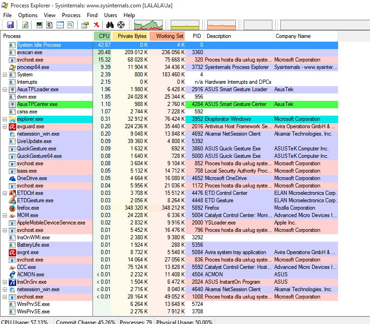Open the orange physical memory graph
Viewport: 370px width, 324px height.
tap(222, 25)
